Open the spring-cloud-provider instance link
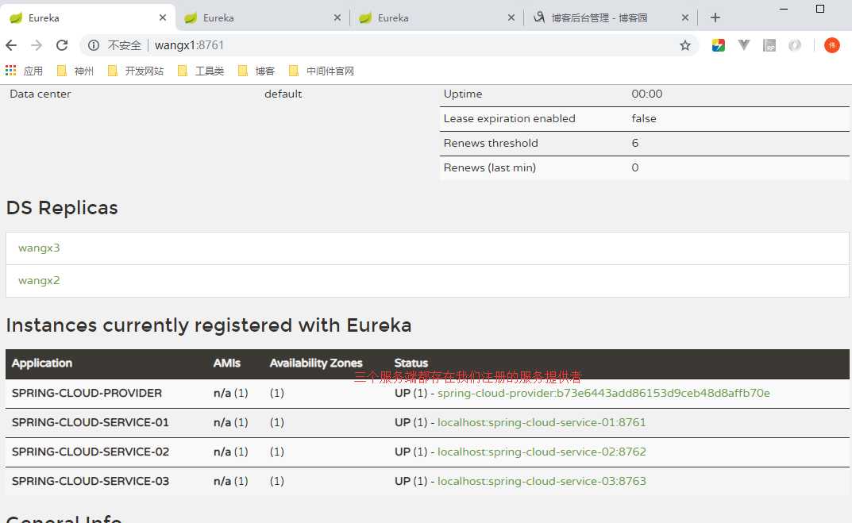 (x=603, y=393)
